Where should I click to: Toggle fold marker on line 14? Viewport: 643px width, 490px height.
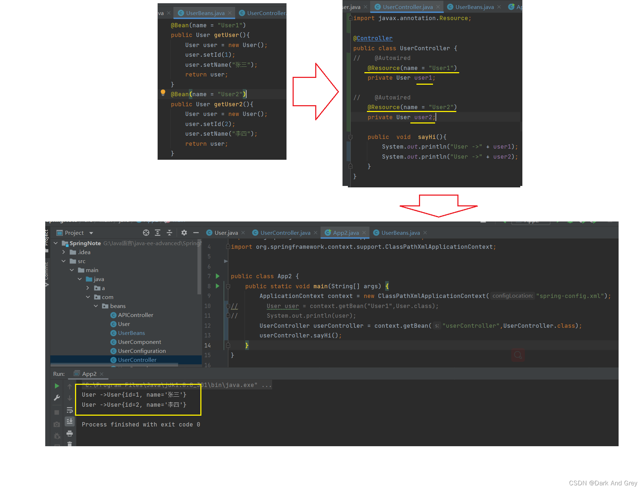click(x=228, y=345)
